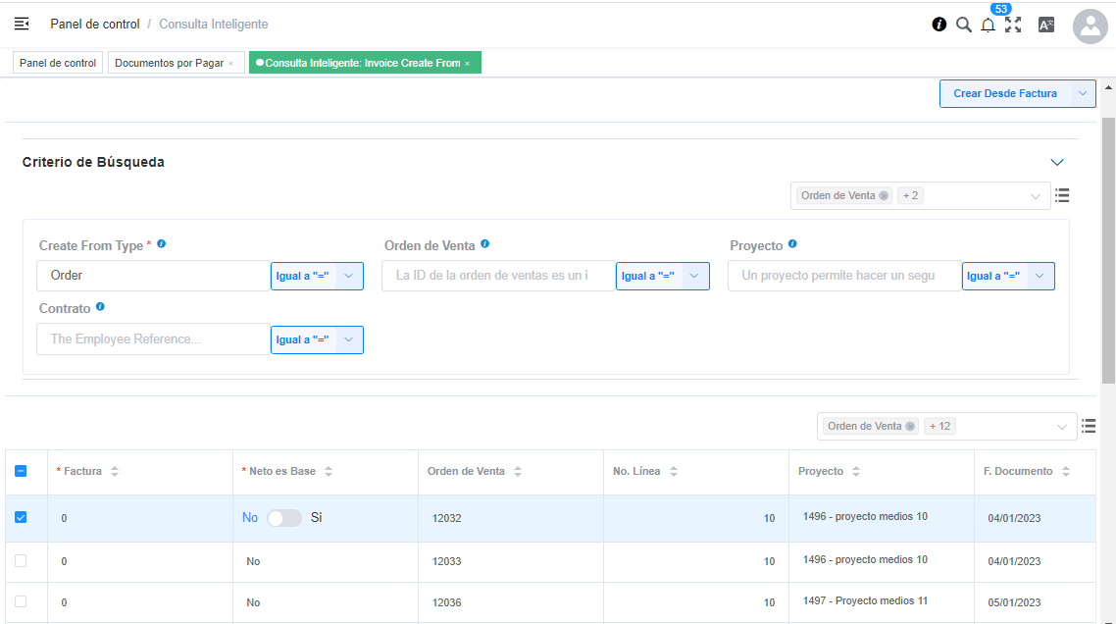Click the Proyecto search input field
This screenshot has width=1116, height=624.
(843, 276)
